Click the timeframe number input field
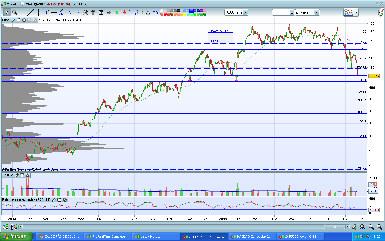 281,12
